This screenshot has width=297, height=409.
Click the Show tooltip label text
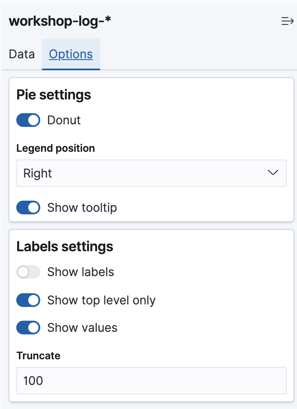[82, 208]
